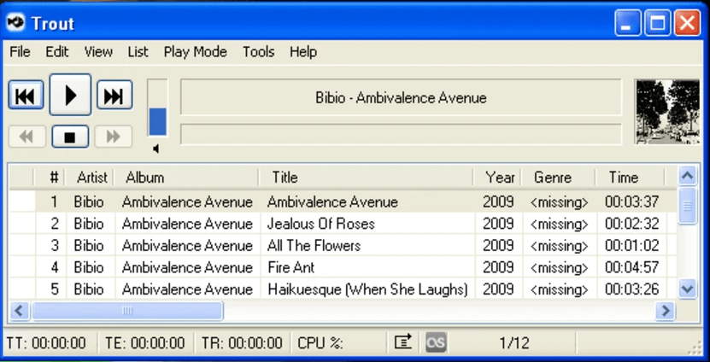This screenshot has width=710, height=362.
Task: Click the TR: 00:00:00 status entry
Action: pyautogui.click(x=242, y=343)
